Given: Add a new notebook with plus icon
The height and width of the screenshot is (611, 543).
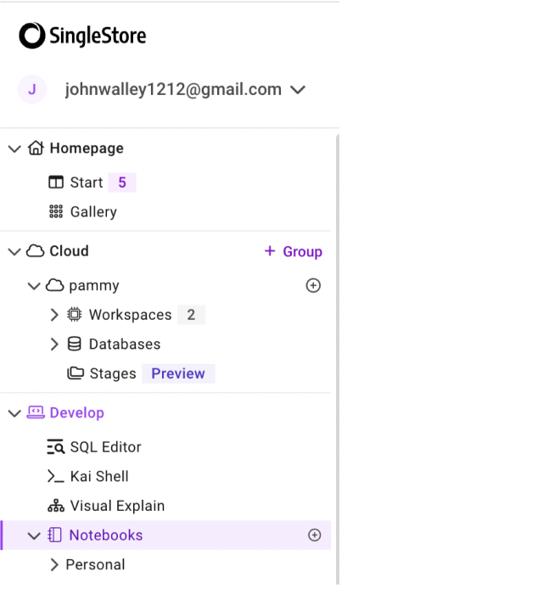Looking at the screenshot, I should tap(315, 535).
